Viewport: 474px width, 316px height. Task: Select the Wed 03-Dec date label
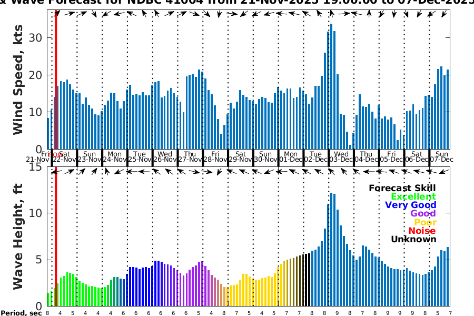tap(341, 156)
